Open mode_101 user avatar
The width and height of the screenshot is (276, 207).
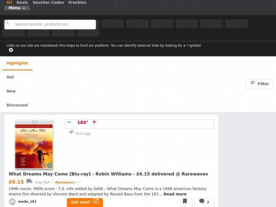tap(12, 202)
